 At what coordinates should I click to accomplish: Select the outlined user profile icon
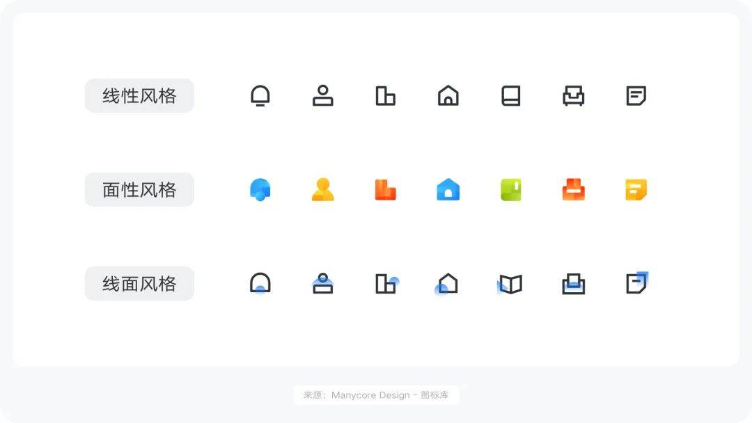[322, 96]
